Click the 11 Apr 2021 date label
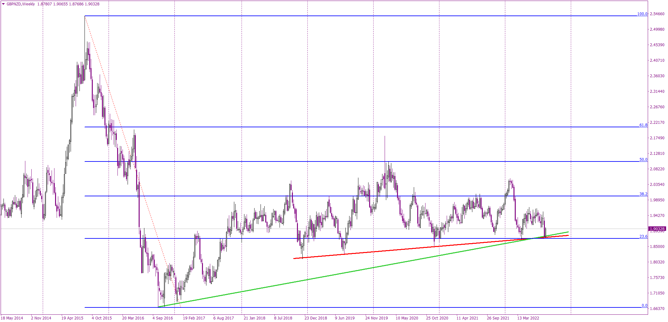The height and width of the screenshot is (322, 668). tap(467, 318)
